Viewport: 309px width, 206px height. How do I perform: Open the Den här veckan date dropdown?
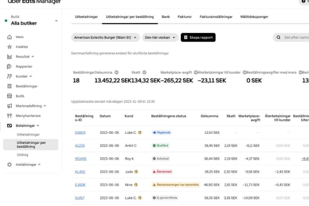pyautogui.click(x=160, y=38)
